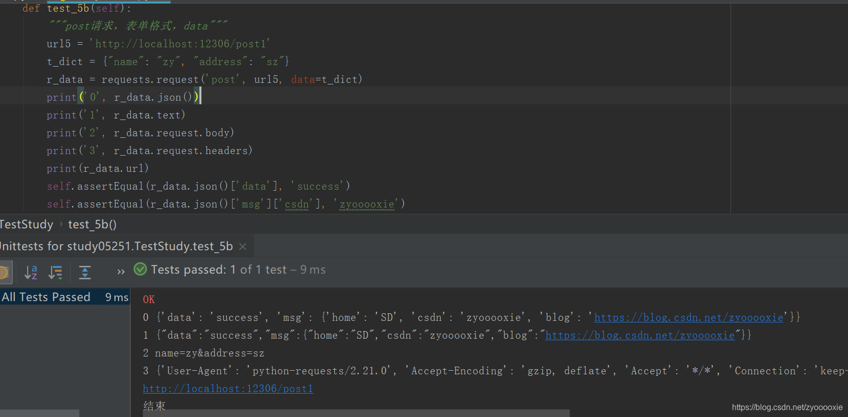Click the print('3', r_data.request.headers) line
This screenshot has height=417, width=848.
[150, 151]
